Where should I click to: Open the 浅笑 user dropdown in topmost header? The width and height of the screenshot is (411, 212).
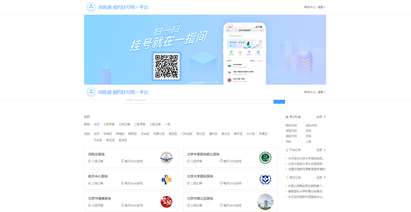pyautogui.click(x=321, y=7)
